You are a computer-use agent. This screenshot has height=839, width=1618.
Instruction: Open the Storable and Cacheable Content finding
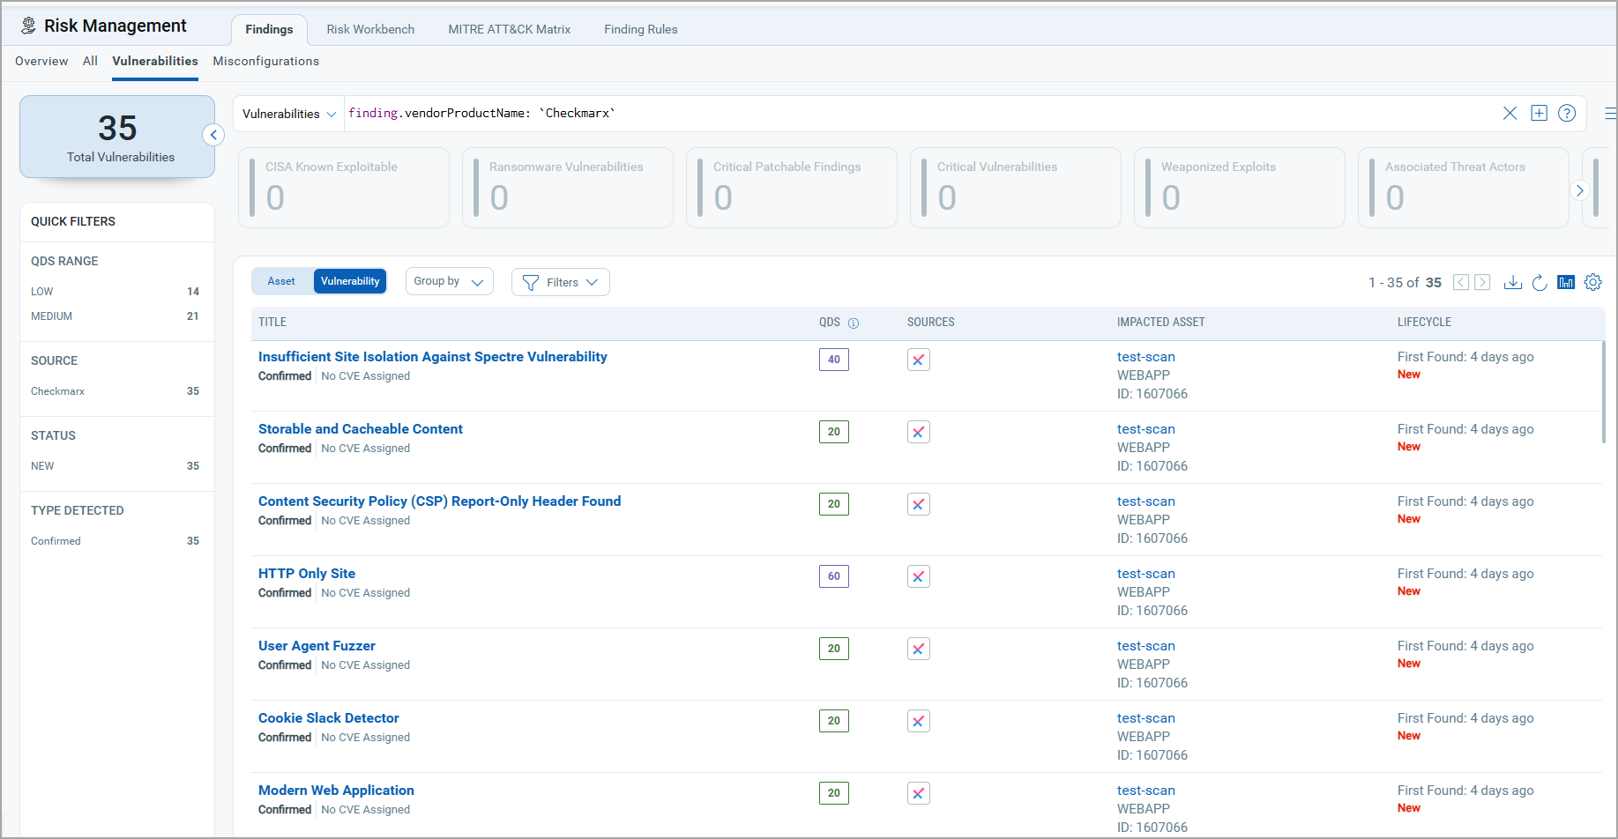click(360, 429)
